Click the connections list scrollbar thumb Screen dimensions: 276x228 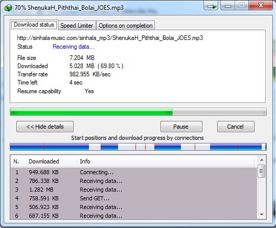point(261,171)
